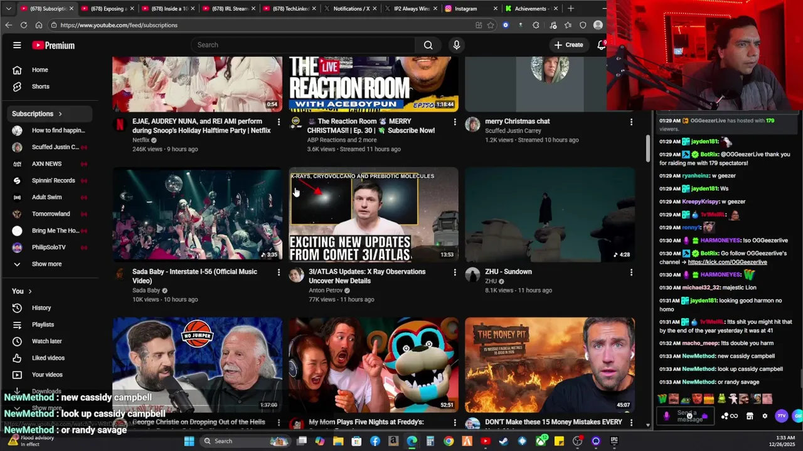This screenshot has height=451, width=803.
Task: Open more options for Sada Baby video
Action: 279,272
